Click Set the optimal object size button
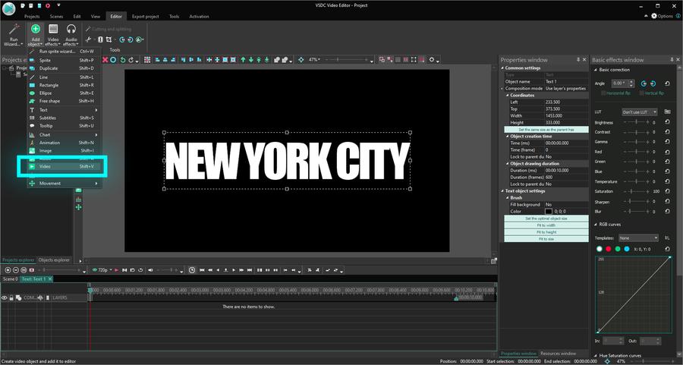The image size is (683, 365). [x=546, y=219]
